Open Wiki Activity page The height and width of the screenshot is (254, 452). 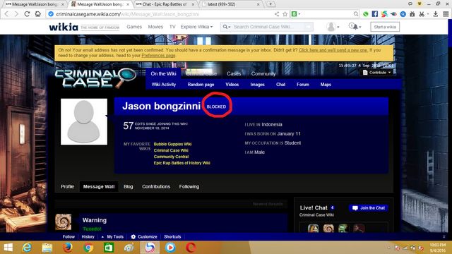[x=164, y=85]
